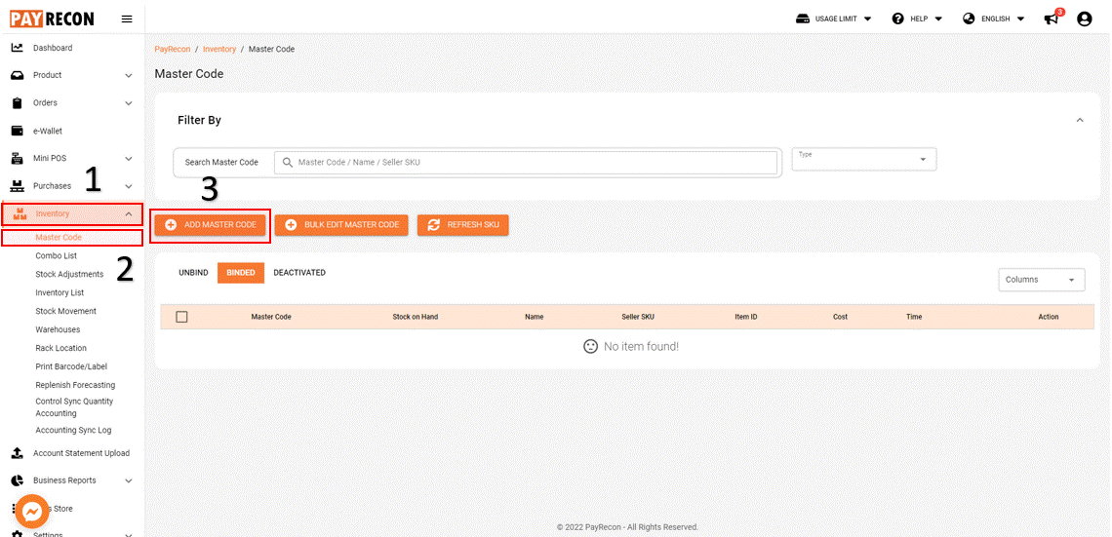
Task: Click the search magnifier icon
Action: [287, 162]
